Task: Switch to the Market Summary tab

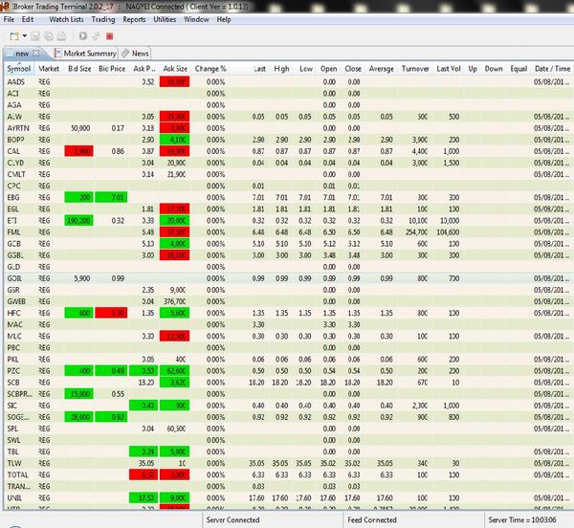Action: click(x=86, y=54)
